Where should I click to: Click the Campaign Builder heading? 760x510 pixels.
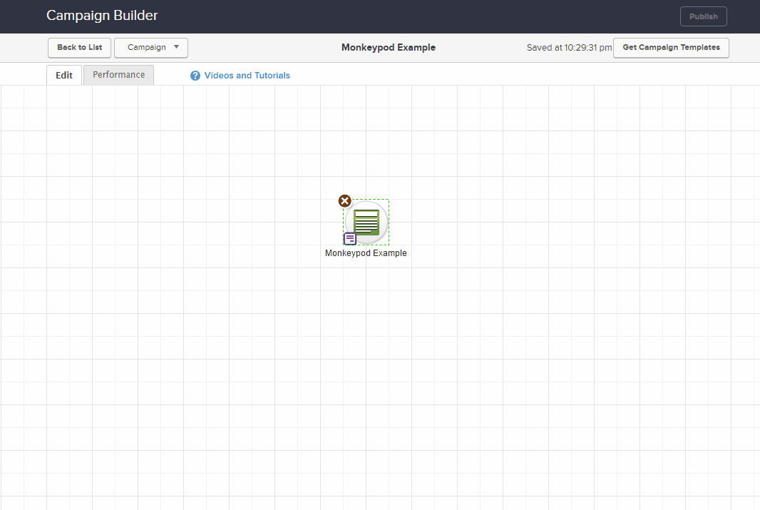point(102,16)
